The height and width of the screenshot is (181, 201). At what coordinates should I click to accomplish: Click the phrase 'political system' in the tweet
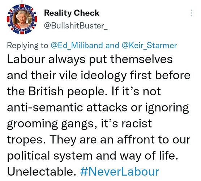[x=50, y=156]
